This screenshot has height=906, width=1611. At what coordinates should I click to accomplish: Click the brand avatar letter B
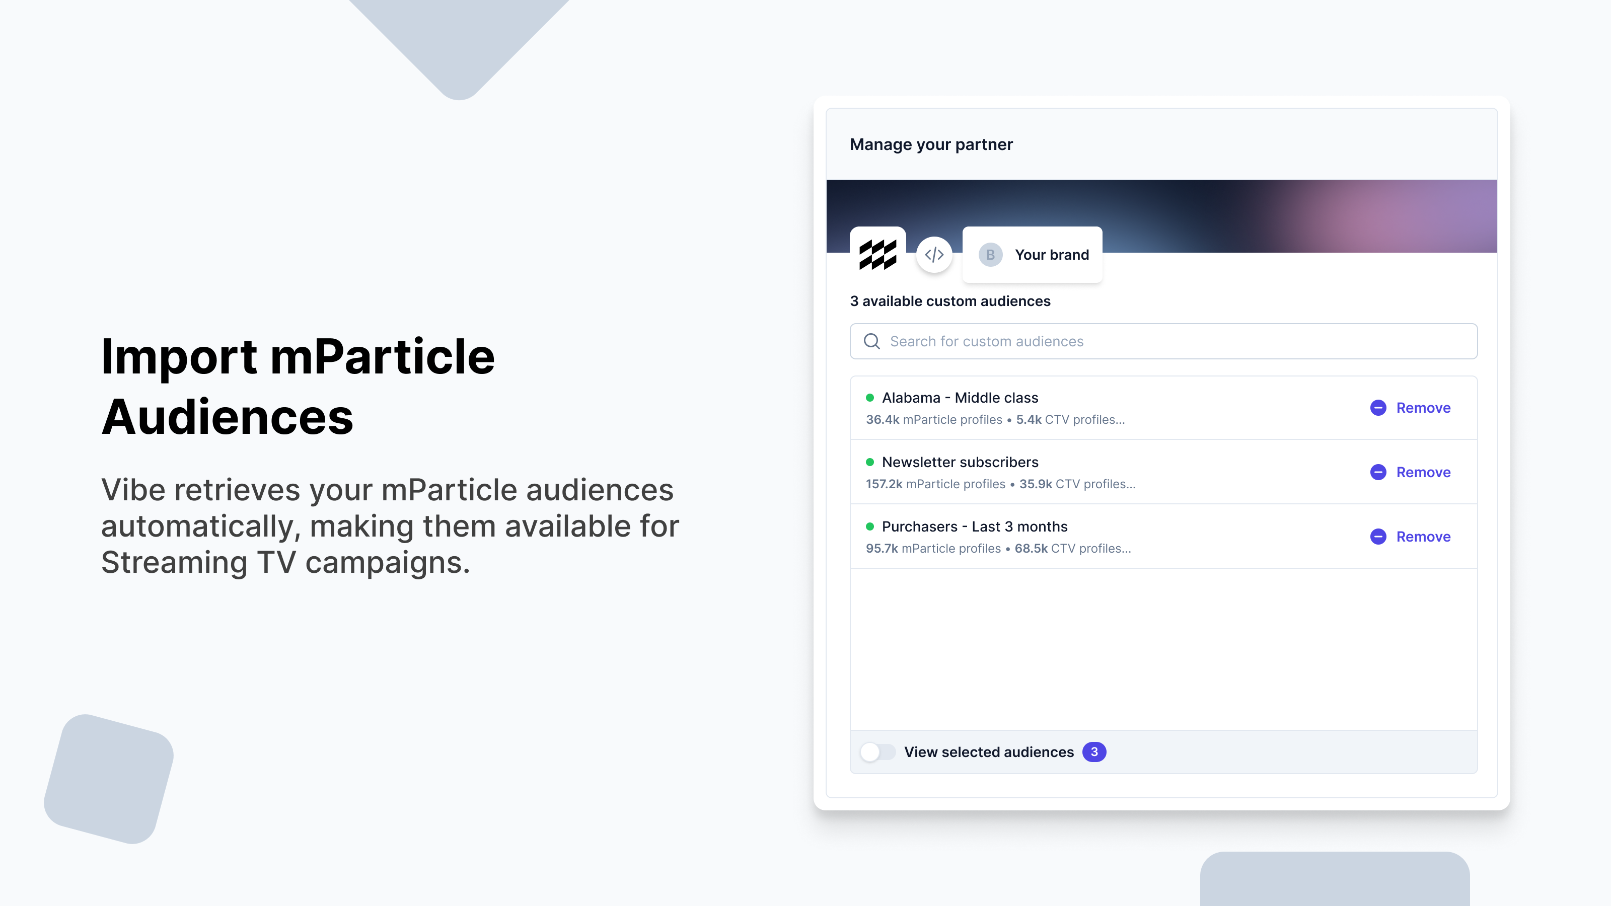[990, 255]
